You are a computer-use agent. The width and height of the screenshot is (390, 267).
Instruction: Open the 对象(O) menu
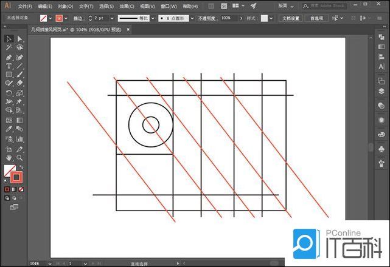pos(66,6)
